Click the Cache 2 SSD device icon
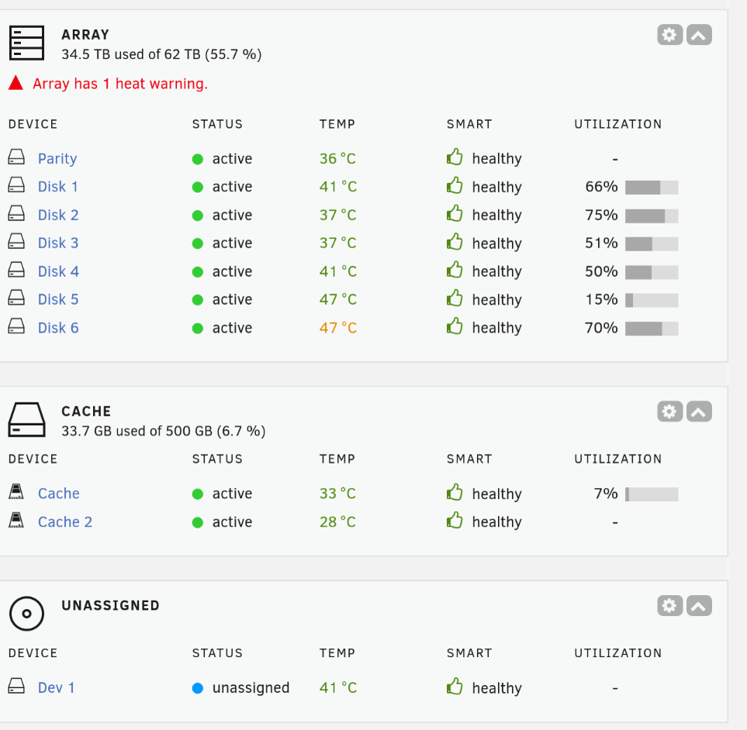This screenshot has height=730, width=747. pyautogui.click(x=16, y=521)
